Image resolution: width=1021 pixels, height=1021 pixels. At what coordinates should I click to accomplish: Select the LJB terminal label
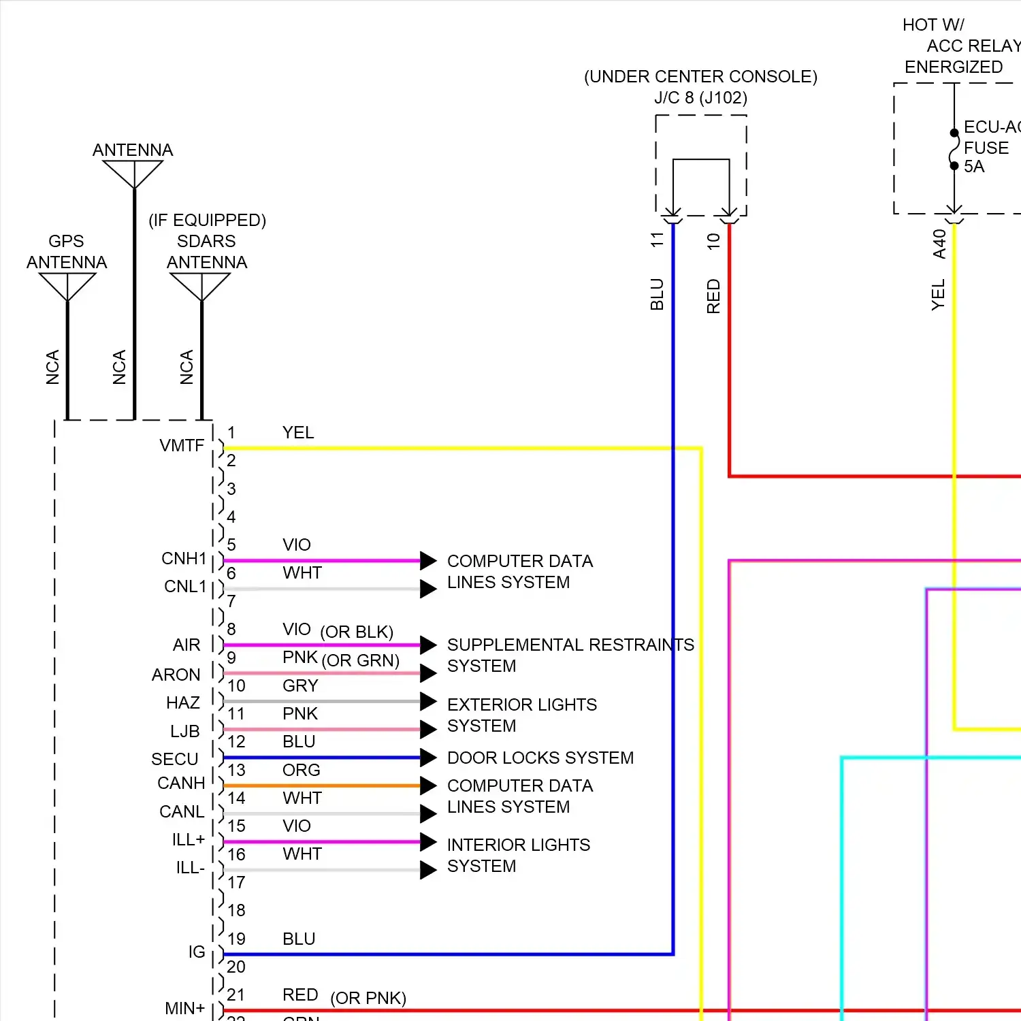point(185,731)
